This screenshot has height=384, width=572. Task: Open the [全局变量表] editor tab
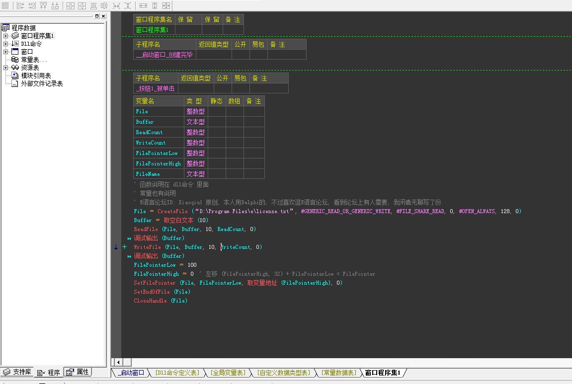point(229,373)
